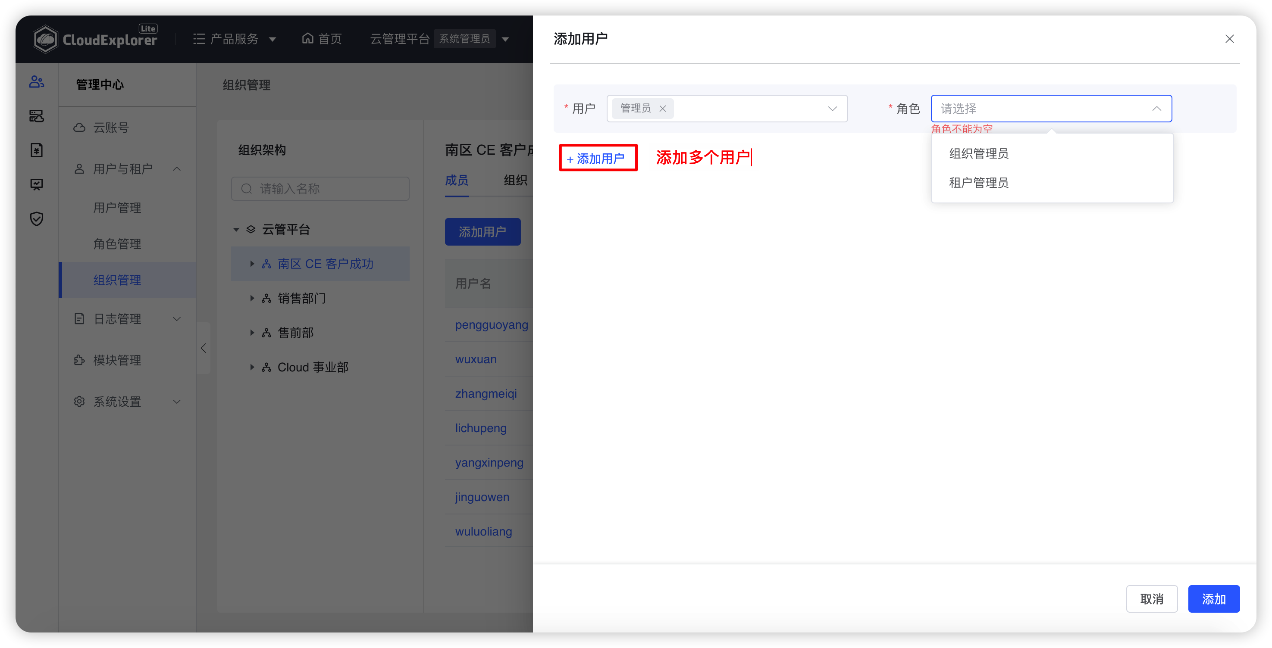The image size is (1272, 648).
Task: Switch to the 组织 tab
Action: click(x=516, y=180)
